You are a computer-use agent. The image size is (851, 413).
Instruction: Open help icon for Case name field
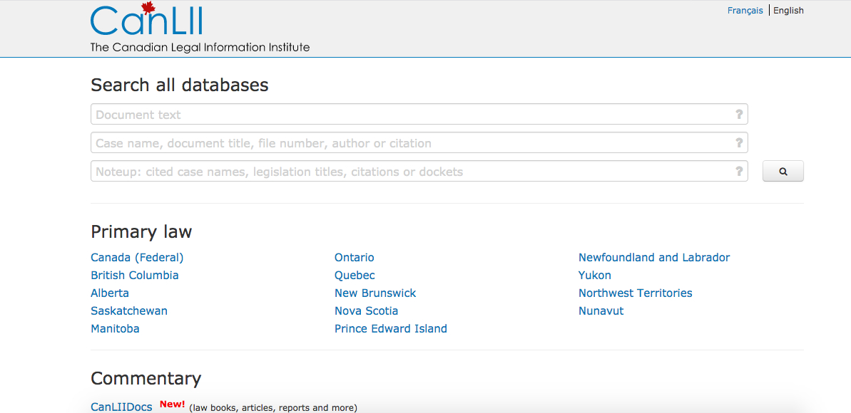[x=739, y=142]
